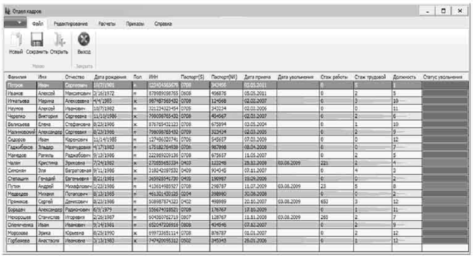
Task: Click birth date 3/16/1972
Action: click(112, 93)
